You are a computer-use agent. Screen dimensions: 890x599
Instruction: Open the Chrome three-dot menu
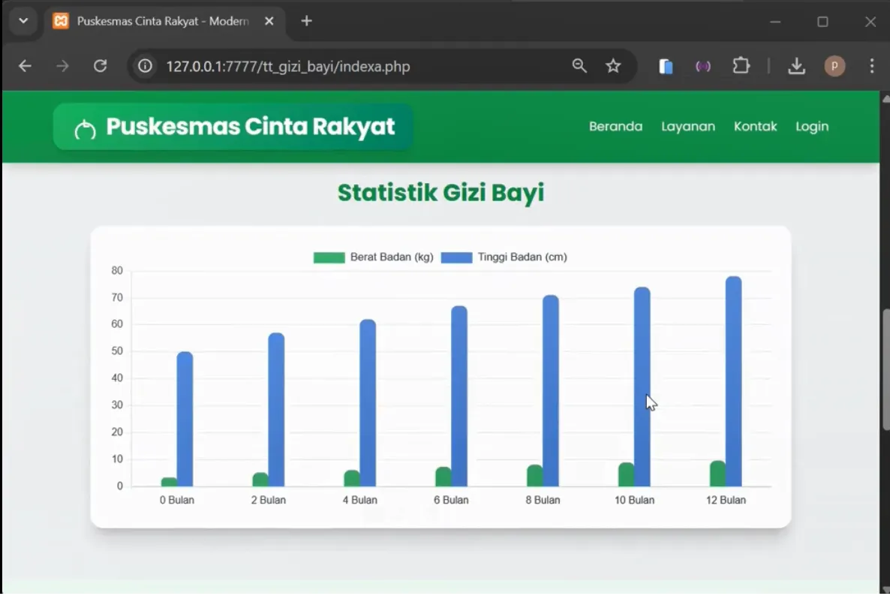pyautogui.click(x=872, y=66)
